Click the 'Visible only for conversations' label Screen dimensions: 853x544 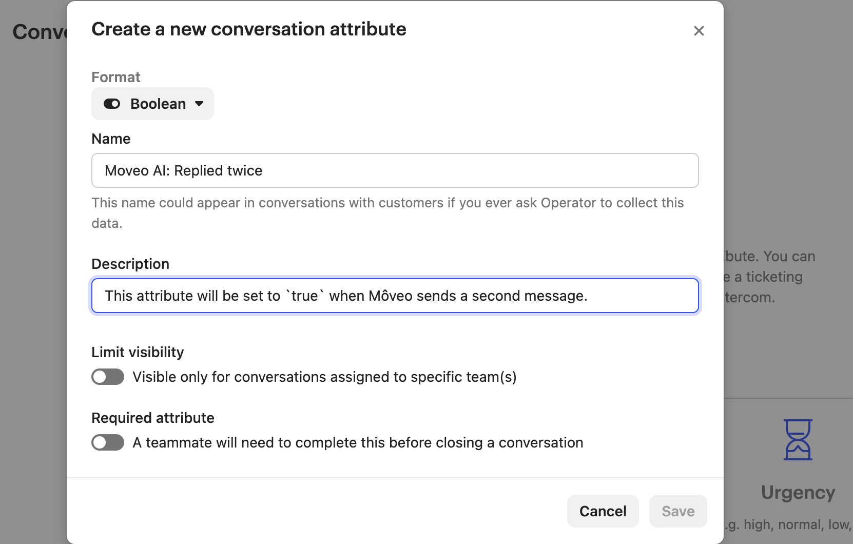coord(324,377)
